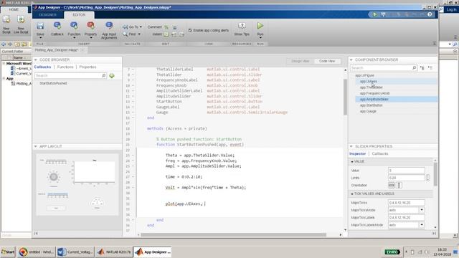459x258 pixels.
Task: Click the smart Indent icon
Action: tap(166, 34)
